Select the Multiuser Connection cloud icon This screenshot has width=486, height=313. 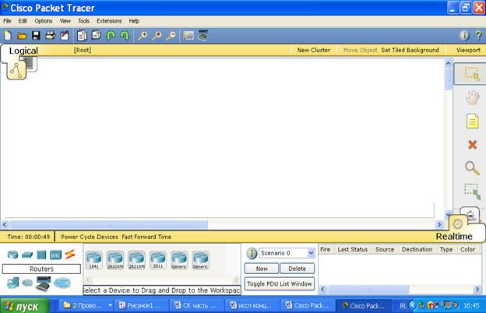[62, 283]
